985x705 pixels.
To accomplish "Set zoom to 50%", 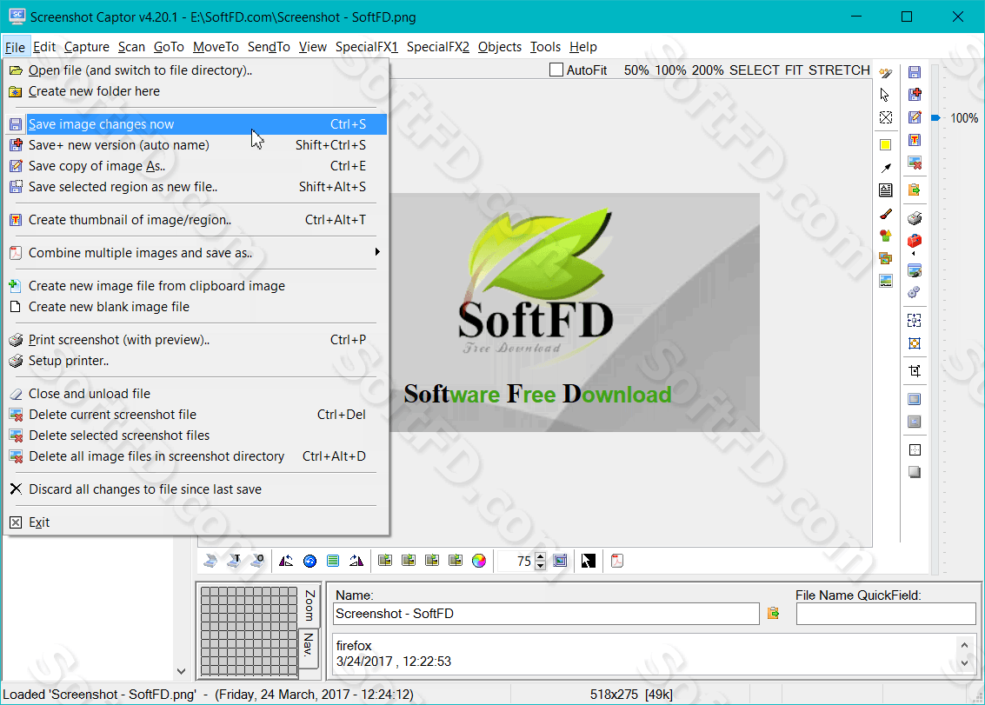I will 636,70.
